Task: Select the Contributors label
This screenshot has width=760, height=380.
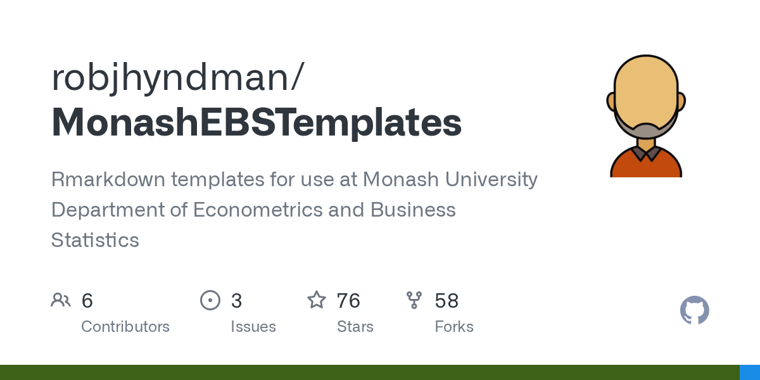Action: click(125, 327)
